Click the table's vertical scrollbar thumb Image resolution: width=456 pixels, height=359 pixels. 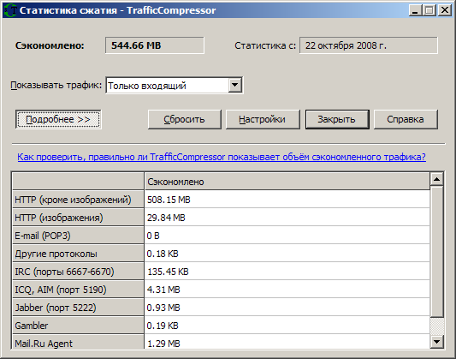436,252
